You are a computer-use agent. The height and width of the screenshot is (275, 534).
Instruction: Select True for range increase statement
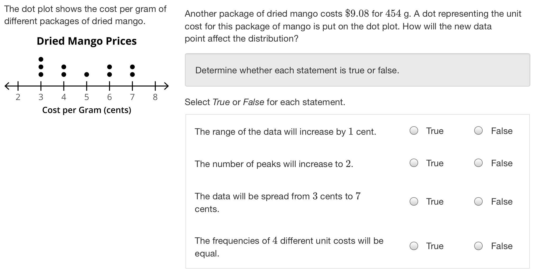414,130
